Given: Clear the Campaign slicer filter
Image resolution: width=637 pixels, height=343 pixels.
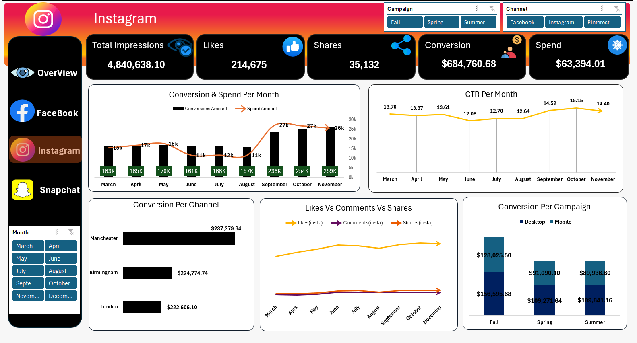Looking at the screenshot, I should pos(492,8).
